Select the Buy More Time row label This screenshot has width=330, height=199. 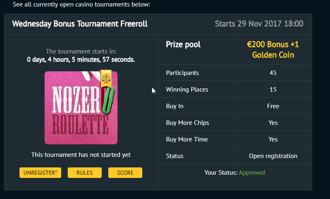[187, 139]
